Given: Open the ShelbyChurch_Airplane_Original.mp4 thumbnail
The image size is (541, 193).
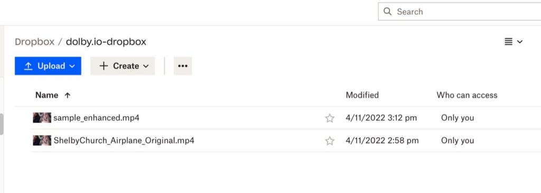Looking at the screenshot, I should pyautogui.click(x=42, y=140).
